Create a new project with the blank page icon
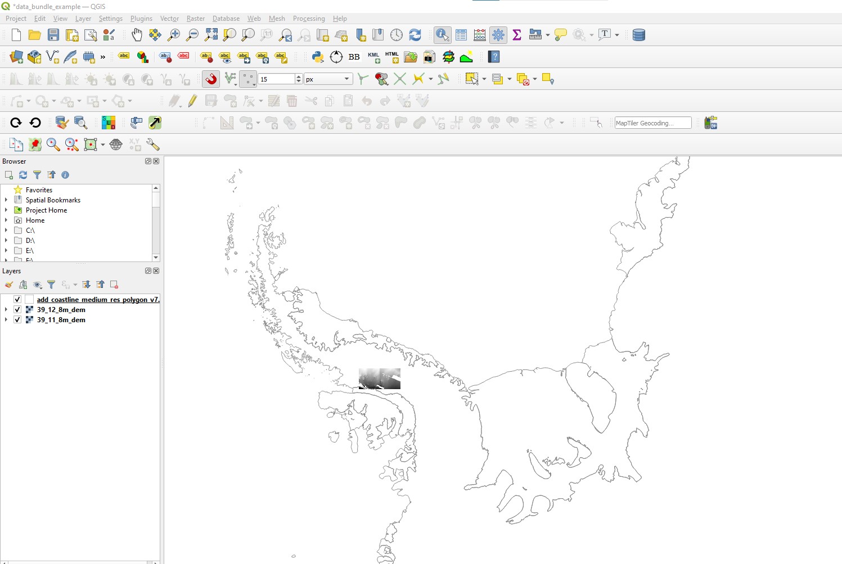 (x=16, y=35)
